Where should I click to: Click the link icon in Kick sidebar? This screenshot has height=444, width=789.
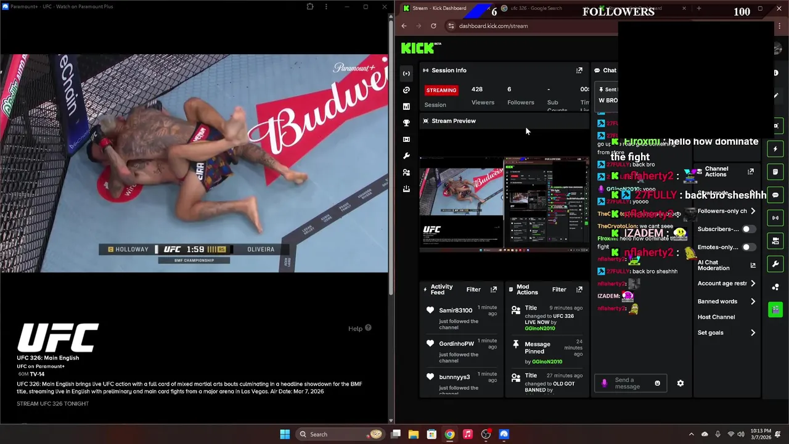point(406,90)
